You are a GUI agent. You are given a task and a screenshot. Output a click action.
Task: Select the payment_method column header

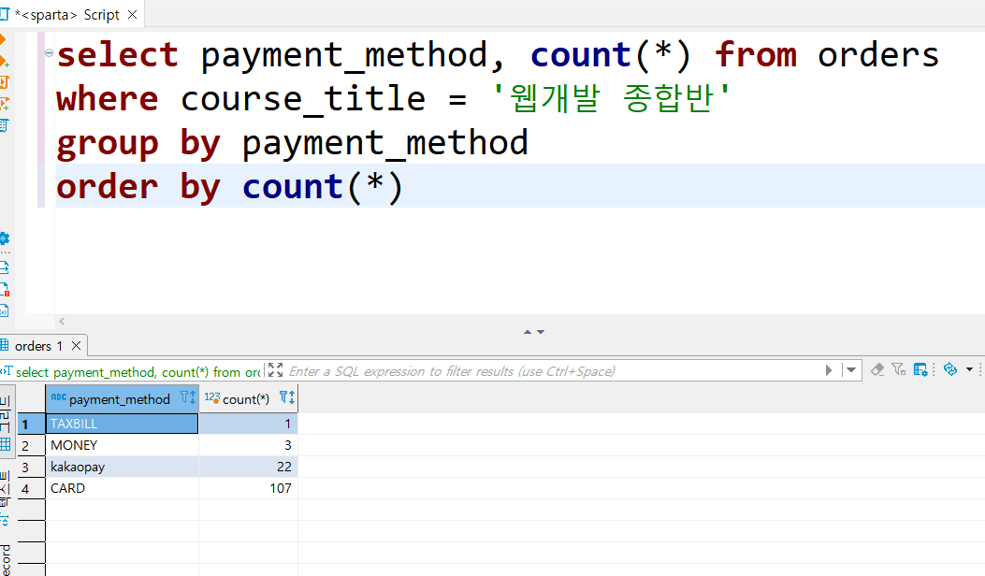120,399
